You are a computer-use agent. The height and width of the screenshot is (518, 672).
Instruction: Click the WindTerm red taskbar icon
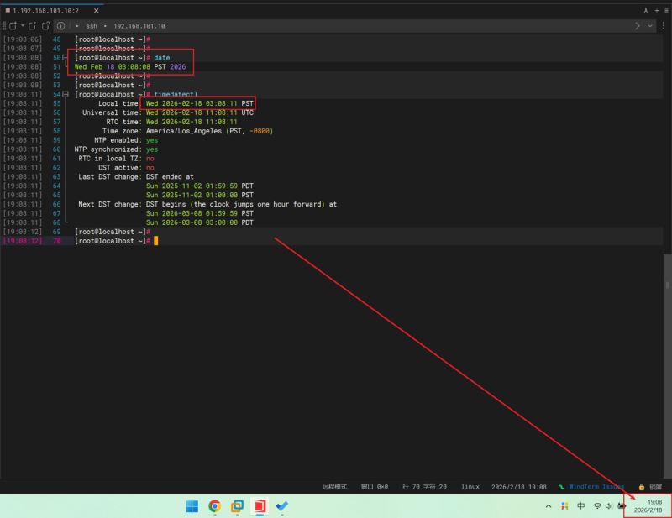tap(260, 506)
